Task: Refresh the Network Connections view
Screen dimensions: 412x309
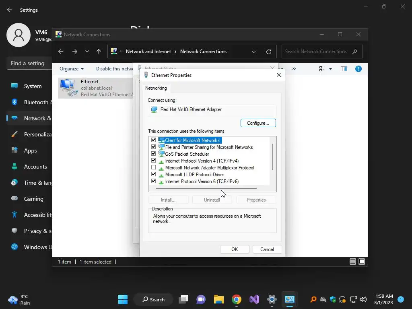Action: point(268,52)
